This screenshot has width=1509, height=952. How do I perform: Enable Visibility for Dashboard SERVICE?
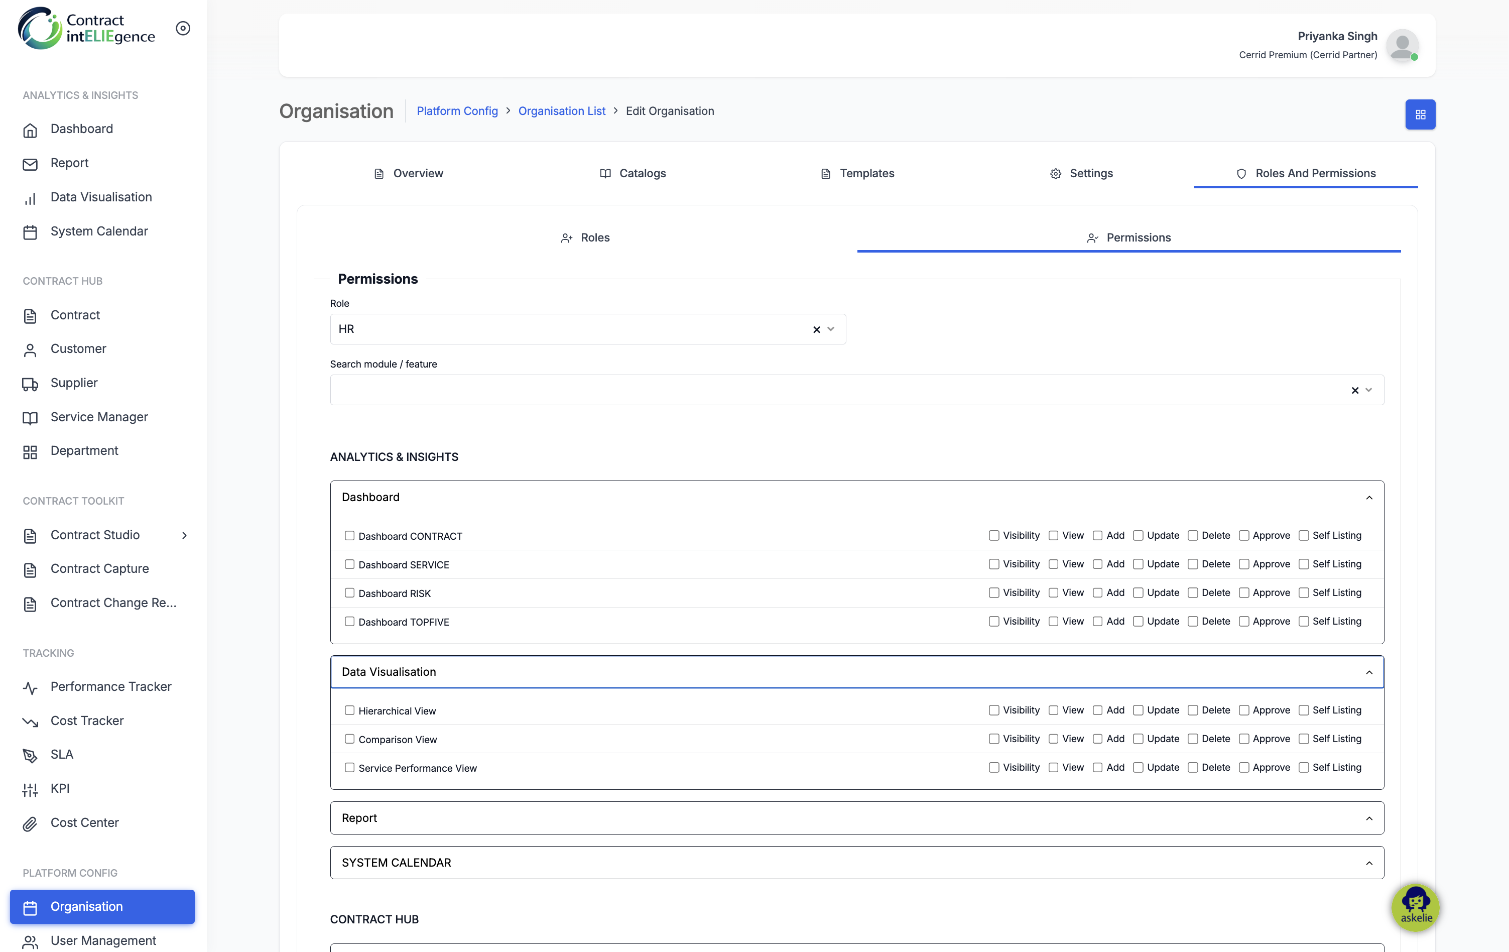[994, 564]
